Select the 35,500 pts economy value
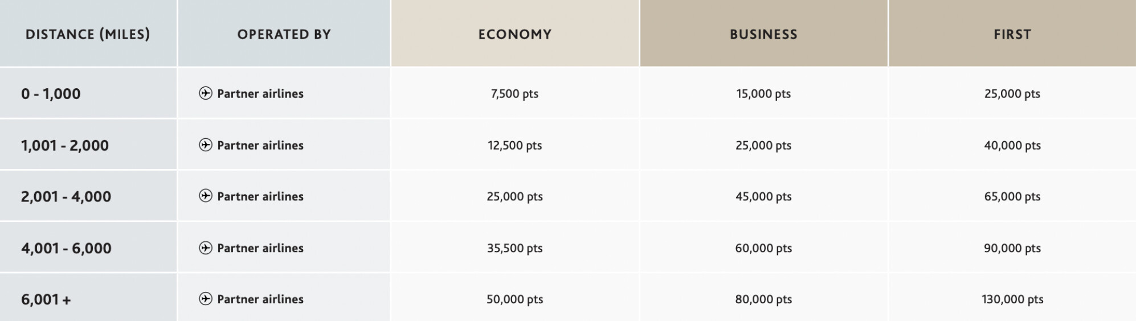 [514, 248]
